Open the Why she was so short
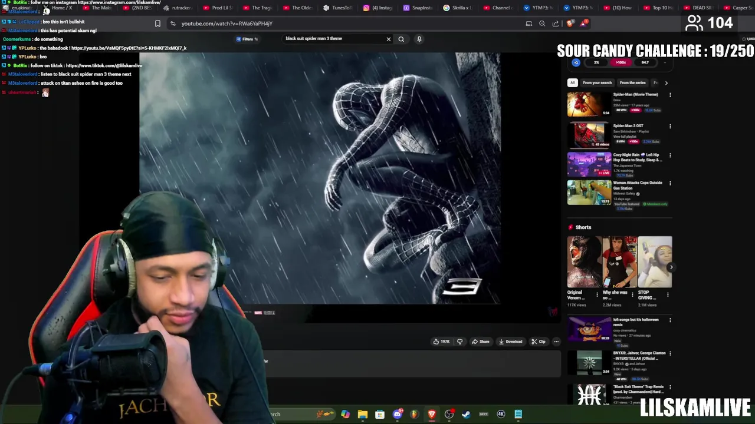This screenshot has width=755, height=424. [619, 261]
